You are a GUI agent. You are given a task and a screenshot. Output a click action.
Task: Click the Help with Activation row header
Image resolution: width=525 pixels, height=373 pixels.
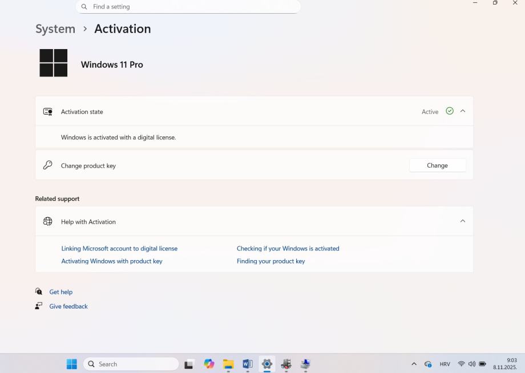tap(254, 221)
